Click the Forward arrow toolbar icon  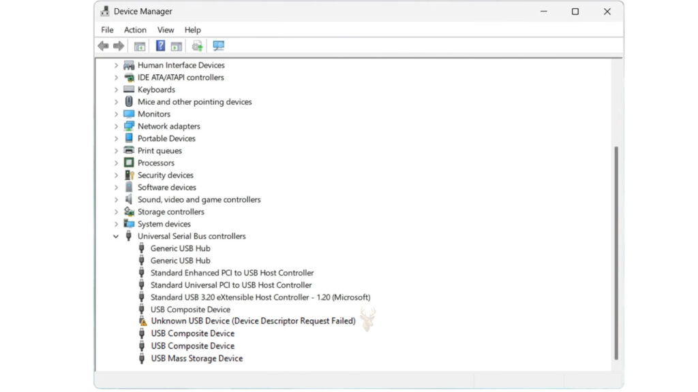119,46
